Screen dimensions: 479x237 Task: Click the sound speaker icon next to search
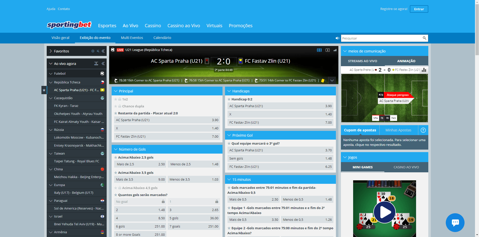(337, 38)
